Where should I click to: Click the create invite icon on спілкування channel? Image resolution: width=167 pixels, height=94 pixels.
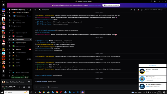[x=30, y=39]
